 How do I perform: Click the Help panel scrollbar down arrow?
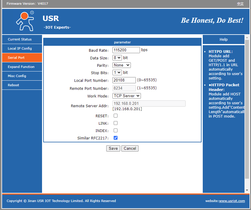247,190
